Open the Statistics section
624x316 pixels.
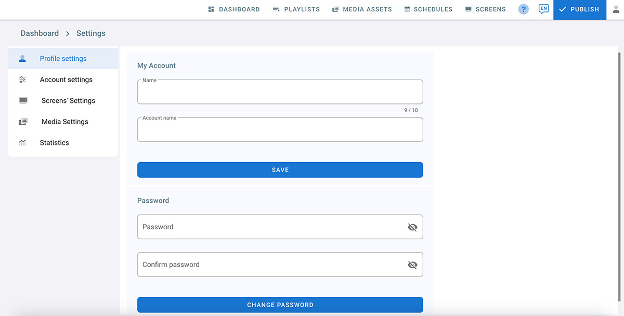pos(54,142)
